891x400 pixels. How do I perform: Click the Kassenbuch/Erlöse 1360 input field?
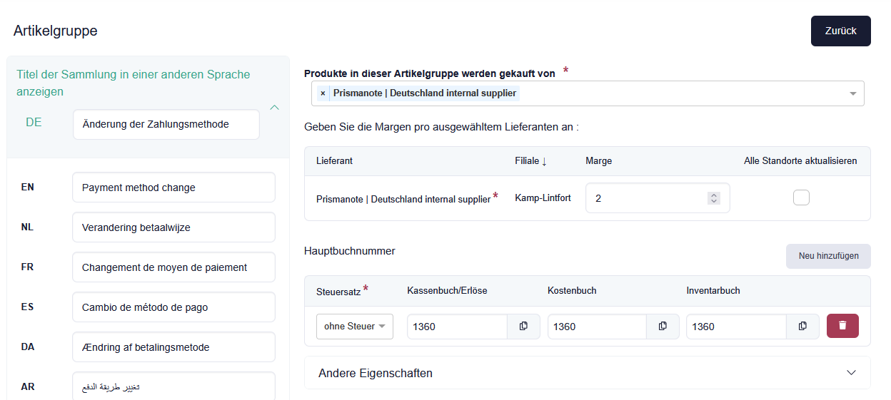457,327
